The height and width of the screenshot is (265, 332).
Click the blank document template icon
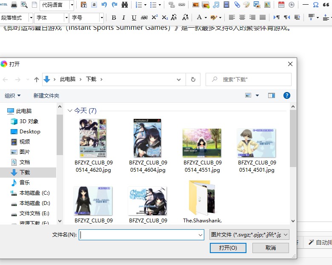point(34,4)
